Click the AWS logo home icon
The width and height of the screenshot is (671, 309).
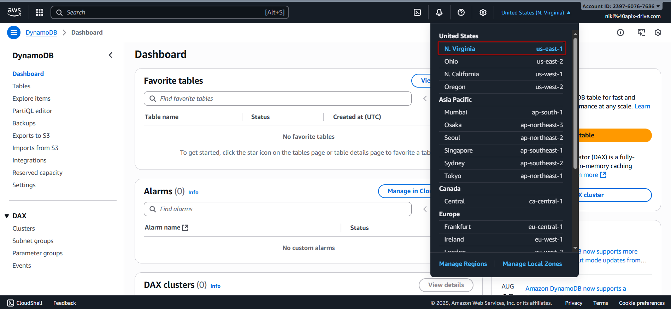coord(14,12)
